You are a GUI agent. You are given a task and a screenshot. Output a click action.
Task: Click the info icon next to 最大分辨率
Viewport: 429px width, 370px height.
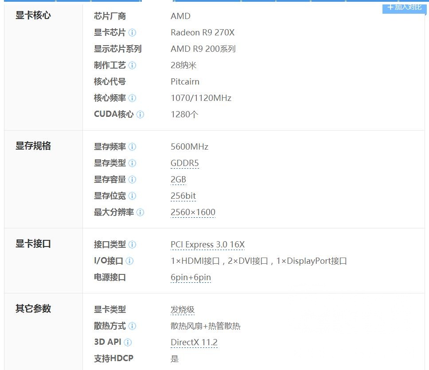tap(140, 212)
